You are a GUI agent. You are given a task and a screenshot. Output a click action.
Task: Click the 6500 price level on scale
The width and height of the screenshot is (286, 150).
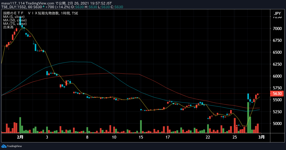(x=277, y=52)
